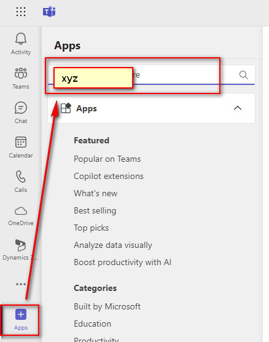The width and height of the screenshot is (269, 342).
Task: Open the Activity bell in sidebar
Action: pyautogui.click(x=21, y=44)
